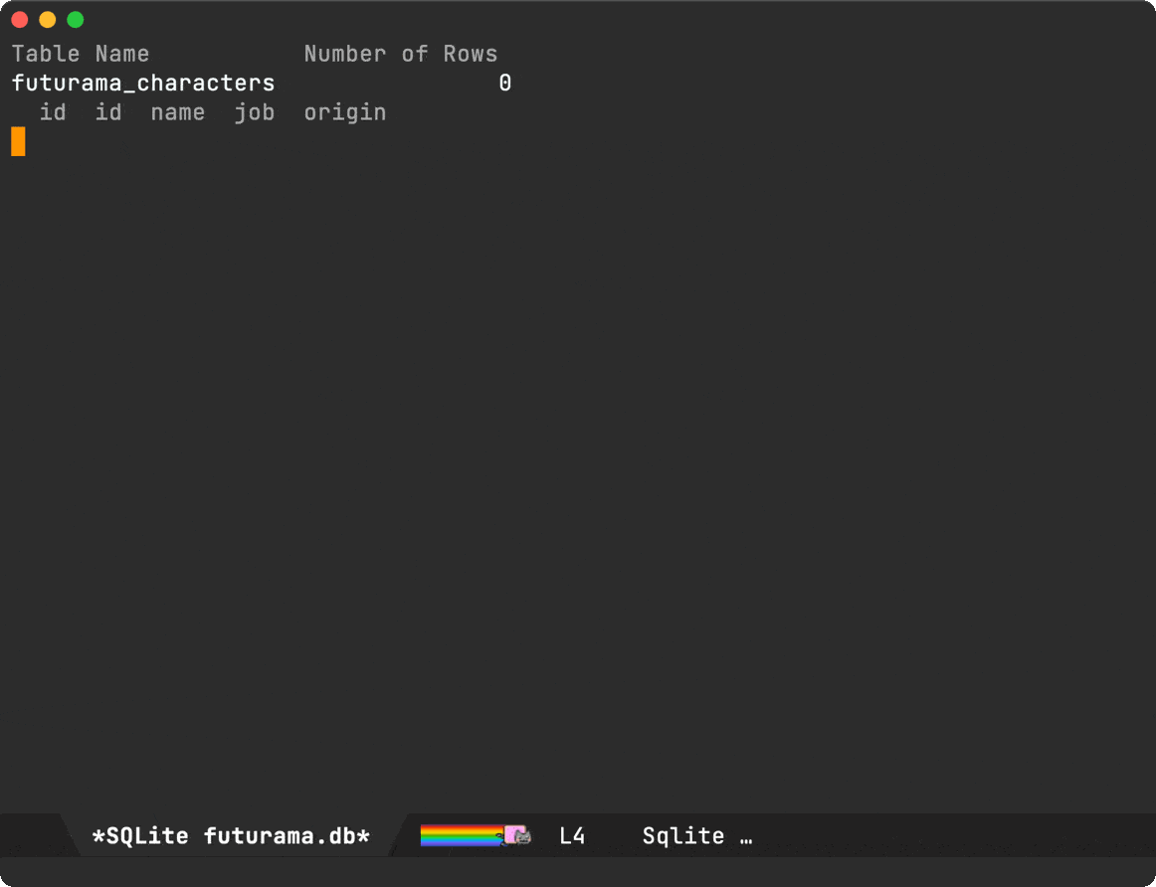1156x887 pixels.
Task: Click the orange block cursor
Action: point(19,141)
